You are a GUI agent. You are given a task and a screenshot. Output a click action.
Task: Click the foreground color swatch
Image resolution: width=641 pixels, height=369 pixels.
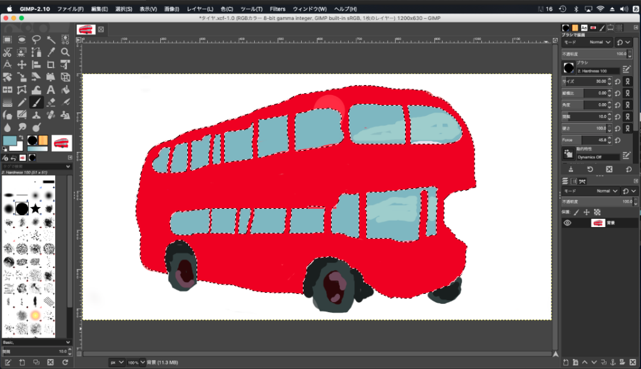tap(9, 140)
